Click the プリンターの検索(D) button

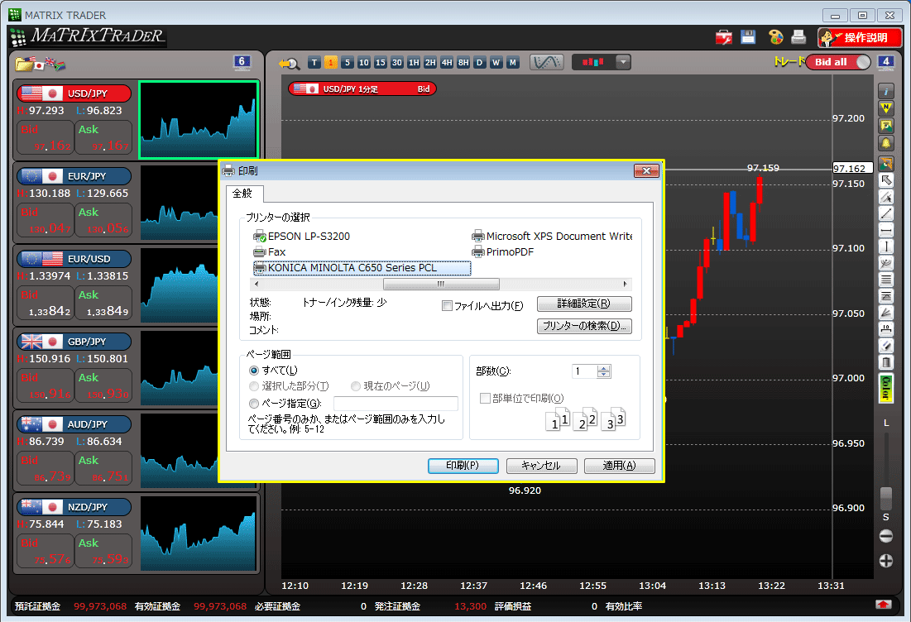click(584, 327)
